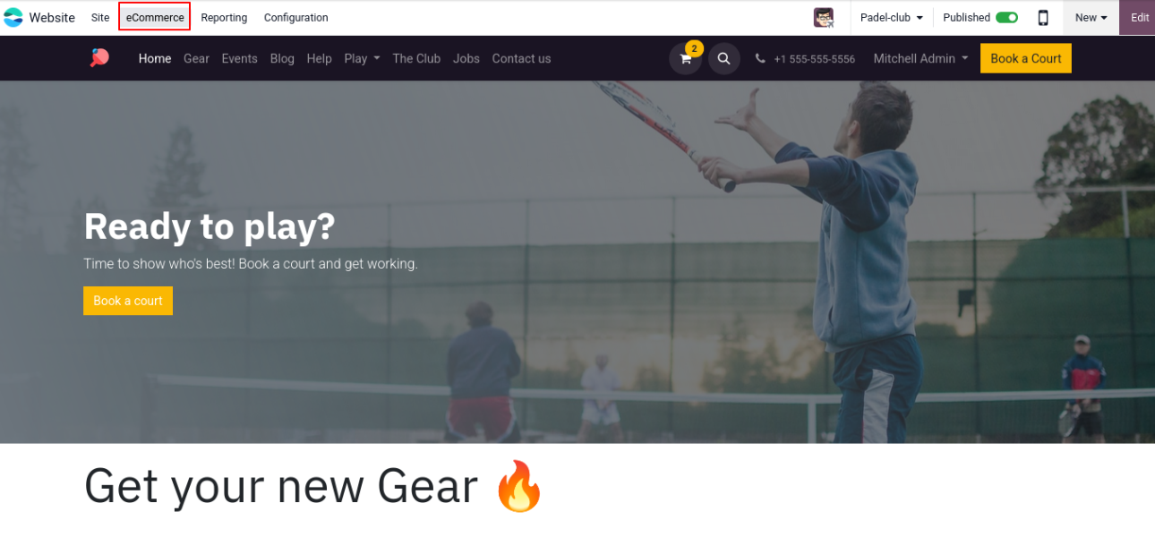Click the fire emoji beside Gear heading
The height and width of the screenshot is (537, 1155).
coord(519,486)
